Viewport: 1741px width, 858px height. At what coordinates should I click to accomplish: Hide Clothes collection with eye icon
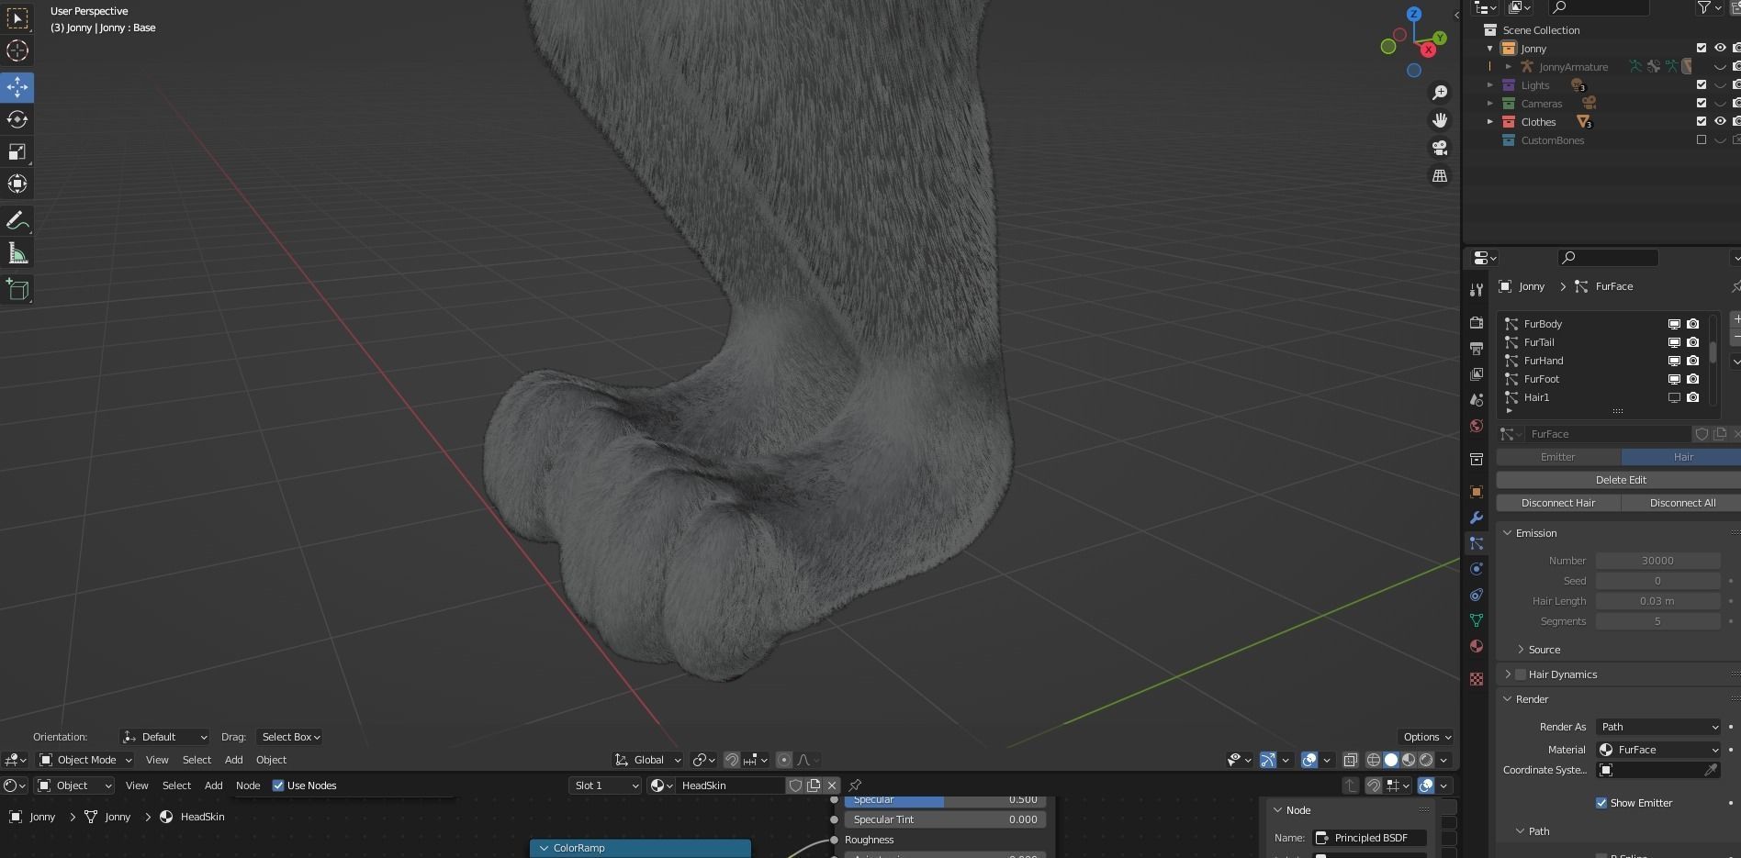(x=1720, y=121)
